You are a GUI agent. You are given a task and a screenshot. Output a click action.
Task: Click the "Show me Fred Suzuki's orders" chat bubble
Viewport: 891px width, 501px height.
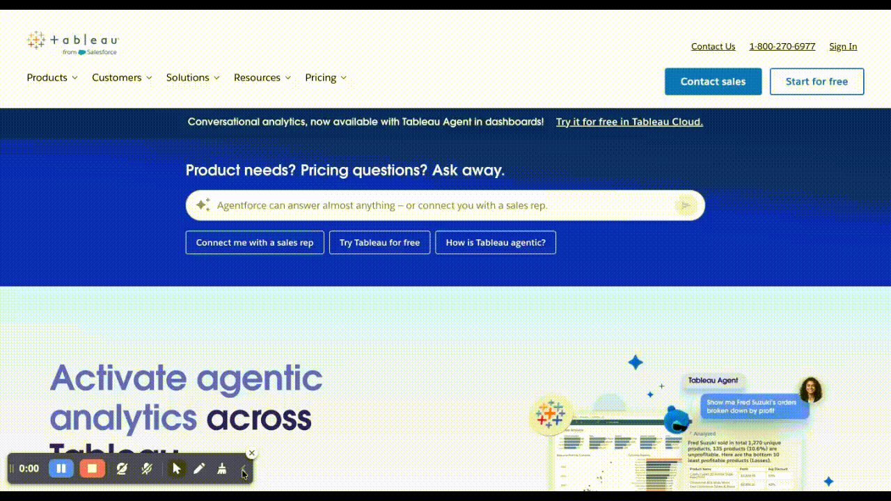(x=755, y=406)
